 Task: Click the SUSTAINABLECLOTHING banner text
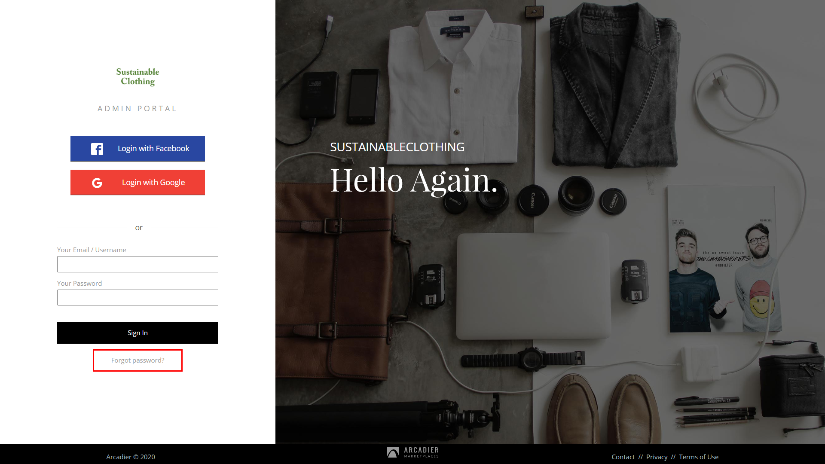[x=397, y=147]
